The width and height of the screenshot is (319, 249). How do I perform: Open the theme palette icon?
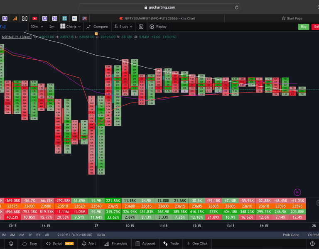click(11, 244)
